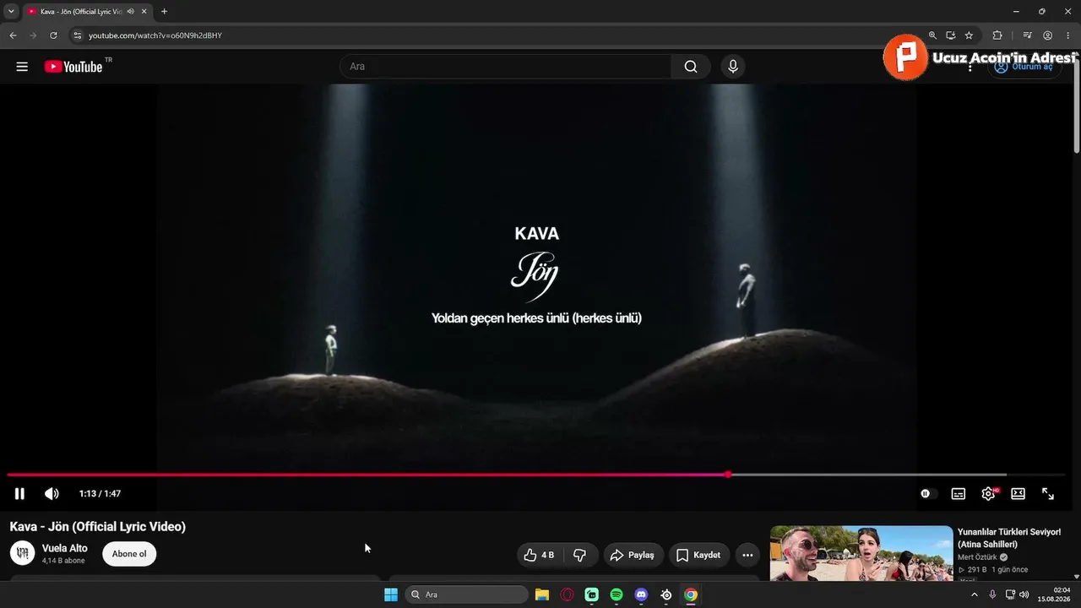The width and height of the screenshot is (1081, 608).
Task: View site information icon in address bar
Action: pyautogui.click(x=77, y=35)
